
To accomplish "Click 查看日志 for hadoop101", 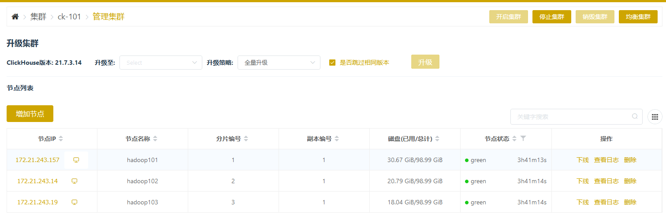I will [x=606, y=160].
